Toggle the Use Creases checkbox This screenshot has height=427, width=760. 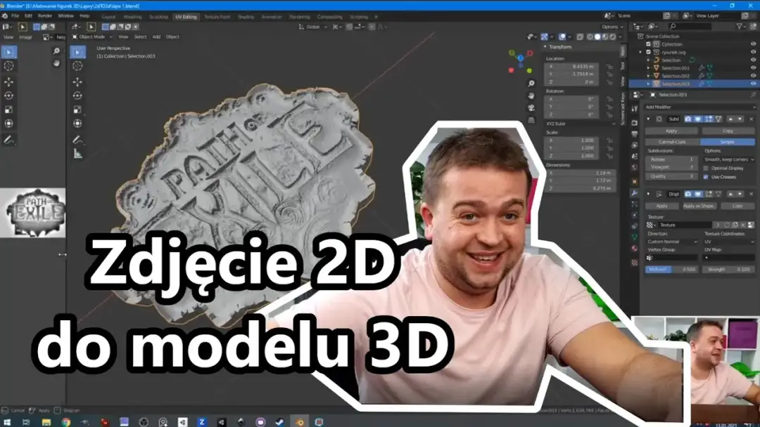tap(706, 177)
